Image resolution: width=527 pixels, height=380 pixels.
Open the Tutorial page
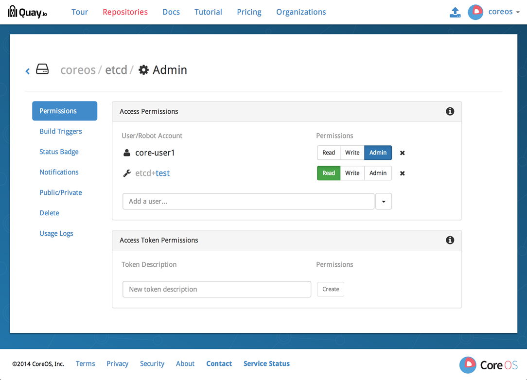(x=208, y=12)
